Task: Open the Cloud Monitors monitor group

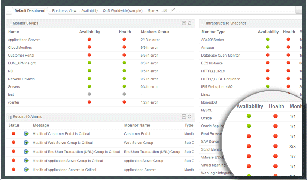Action: (x=20, y=48)
